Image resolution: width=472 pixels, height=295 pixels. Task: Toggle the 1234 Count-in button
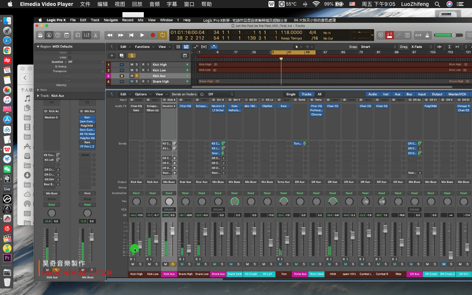(x=418, y=35)
